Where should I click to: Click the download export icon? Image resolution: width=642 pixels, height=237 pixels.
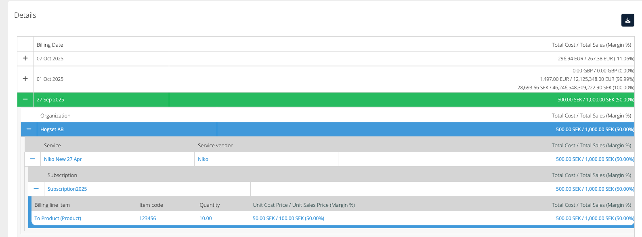click(627, 20)
